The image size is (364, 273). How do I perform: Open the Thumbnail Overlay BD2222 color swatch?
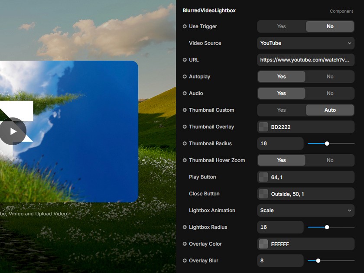[263, 127]
